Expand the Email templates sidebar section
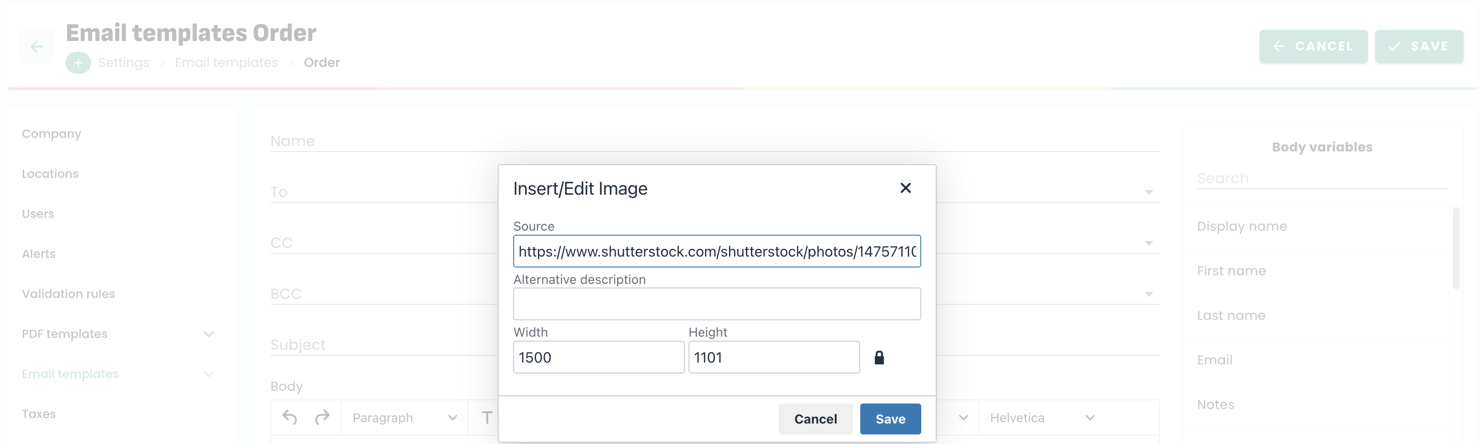The image size is (1480, 444). pyautogui.click(x=209, y=374)
